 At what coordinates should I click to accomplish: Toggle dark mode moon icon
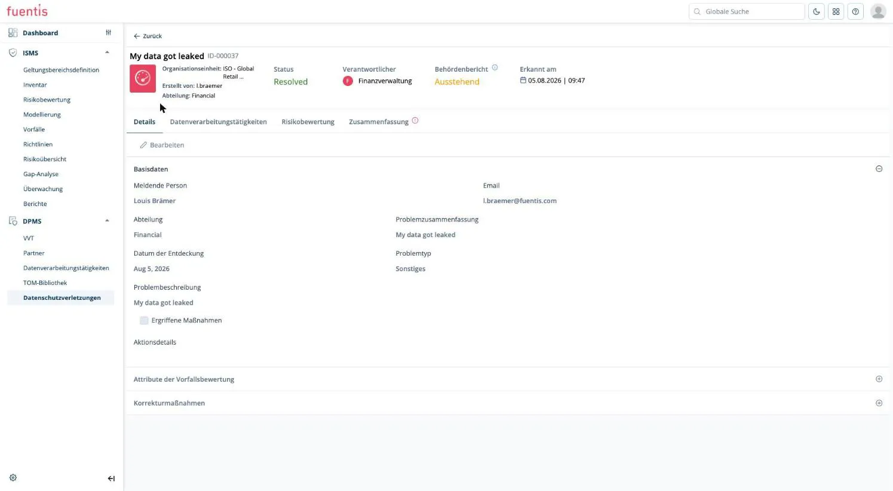(x=816, y=11)
